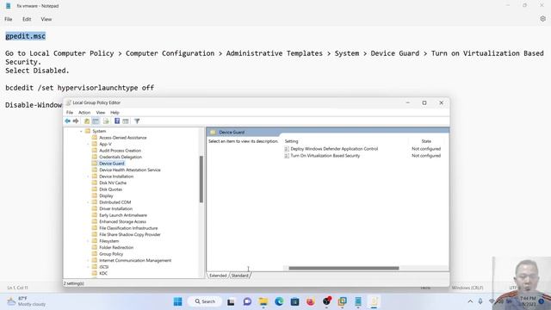Click the highlighted gpedit.msc text in Notepad

point(25,36)
